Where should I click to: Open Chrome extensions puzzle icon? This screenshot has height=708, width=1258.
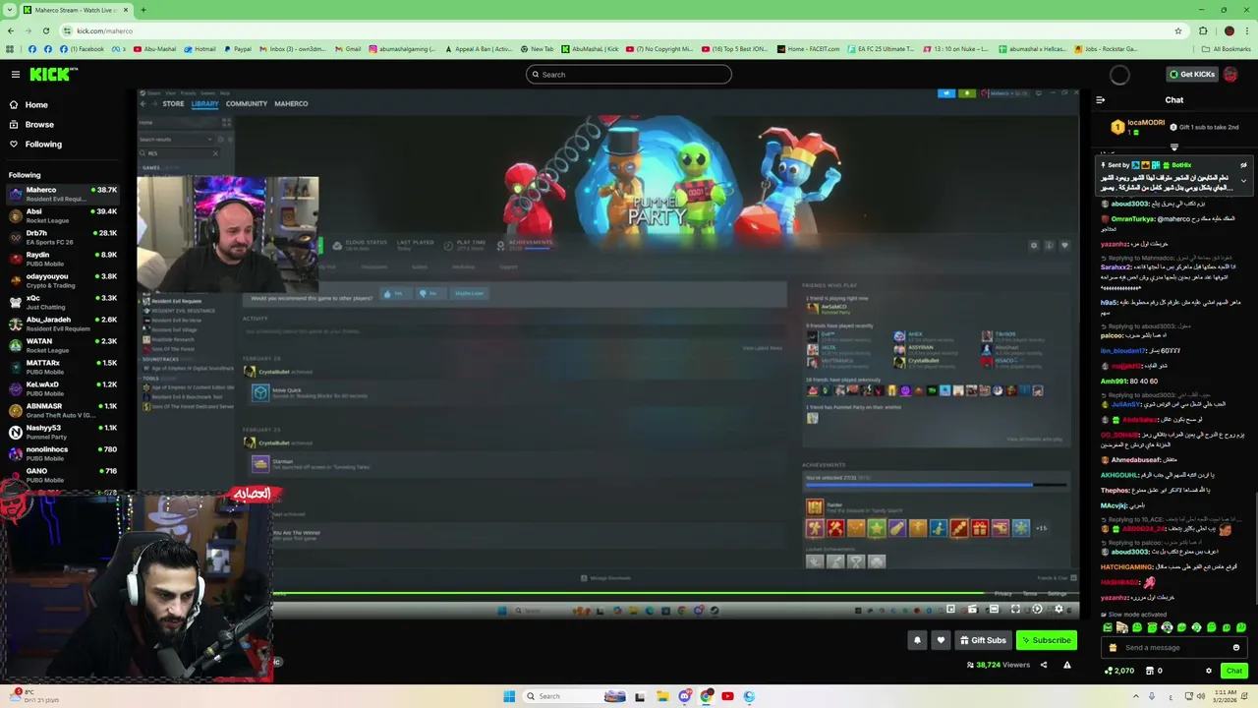point(1203,30)
